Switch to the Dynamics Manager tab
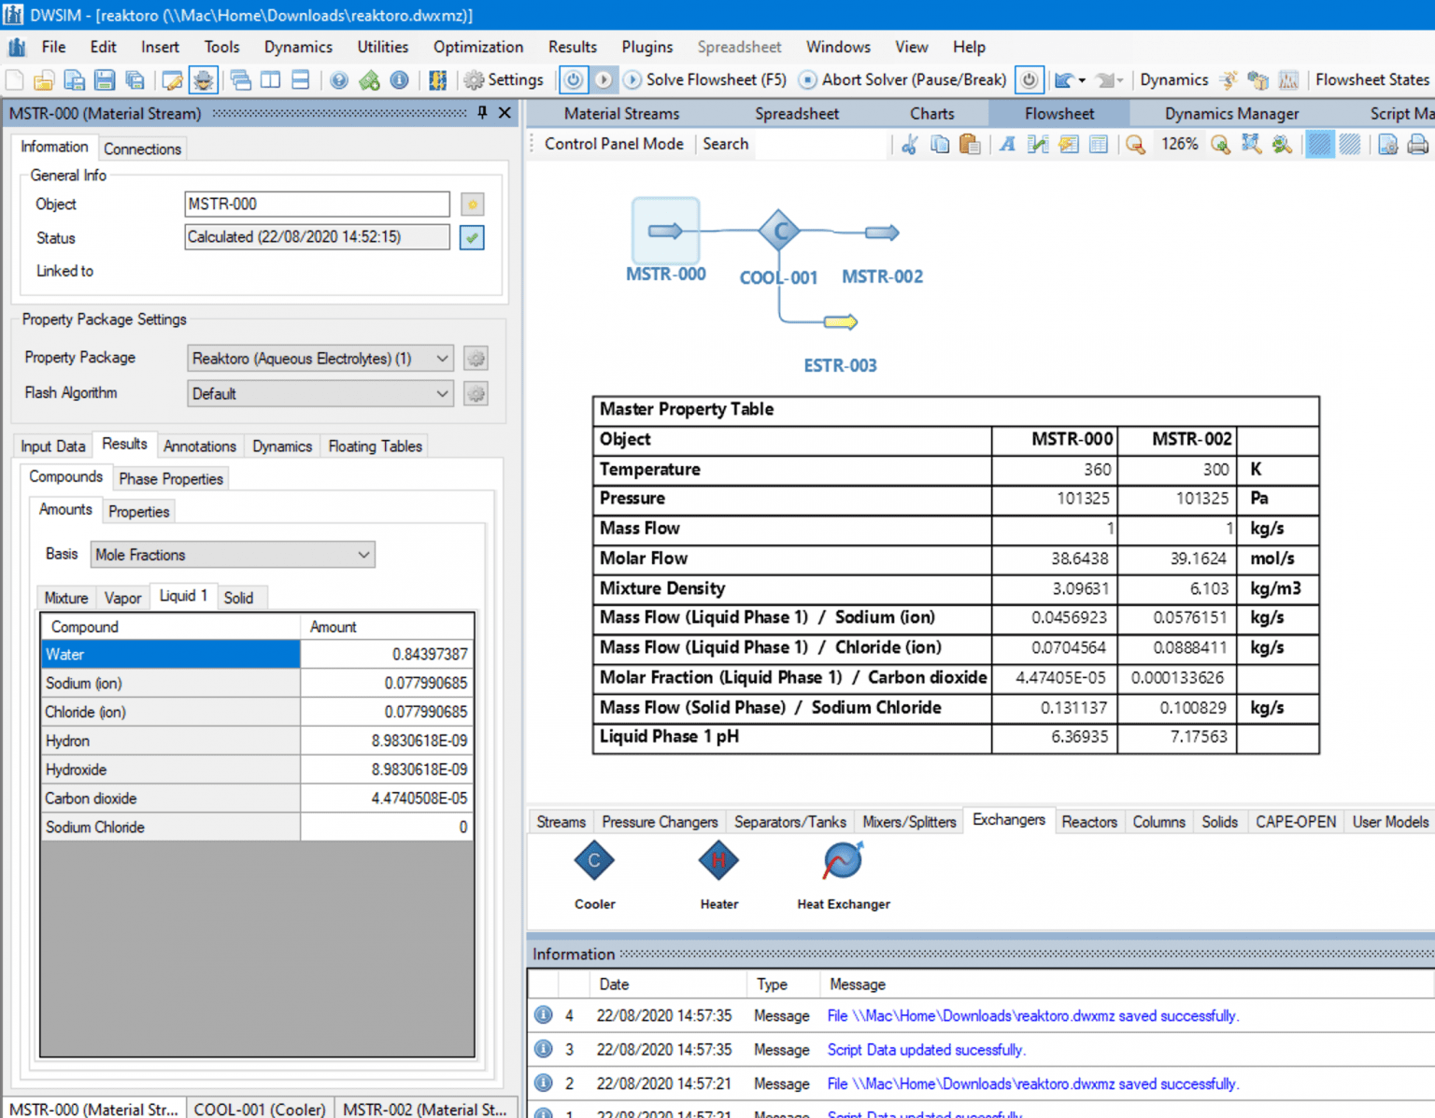Image resolution: width=1435 pixels, height=1118 pixels. click(1230, 113)
